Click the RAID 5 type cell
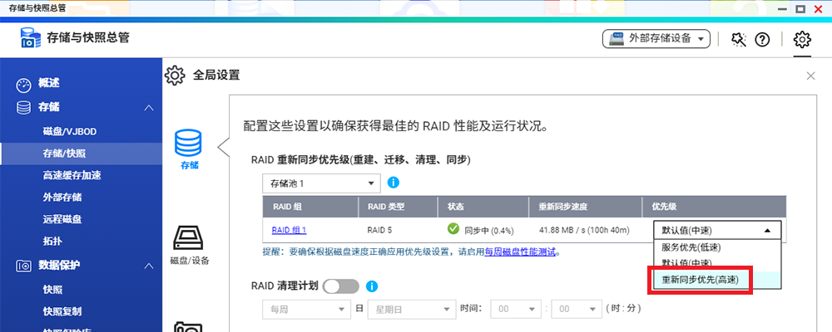The image size is (832, 332). 380,231
